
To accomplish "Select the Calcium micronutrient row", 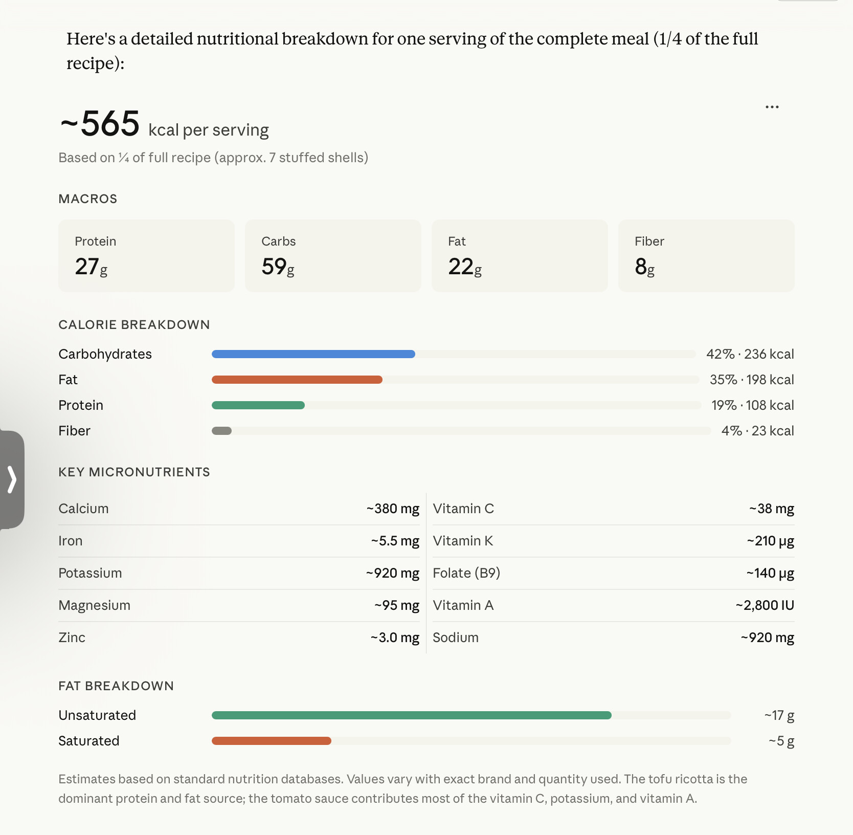I will click(239, 509).
